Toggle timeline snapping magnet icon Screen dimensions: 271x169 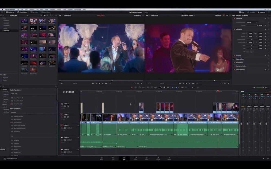coord(160,87)
